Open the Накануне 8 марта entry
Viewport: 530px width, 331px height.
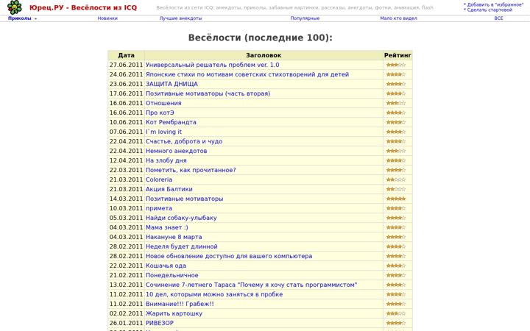(x=174, y=237)
